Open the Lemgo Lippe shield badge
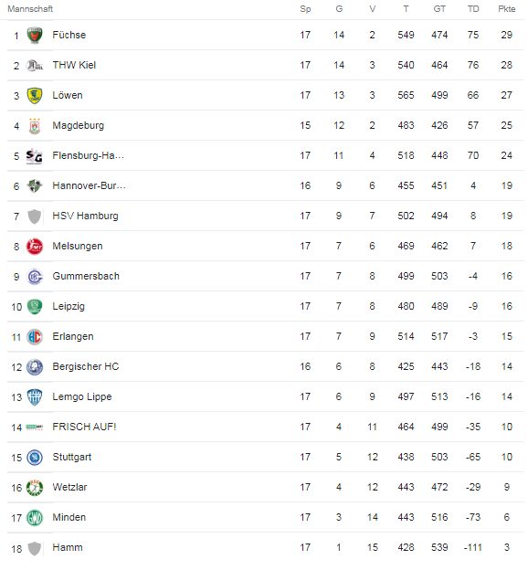The width and height of the screenshot is (528, 570). click(x=35, y=397)
